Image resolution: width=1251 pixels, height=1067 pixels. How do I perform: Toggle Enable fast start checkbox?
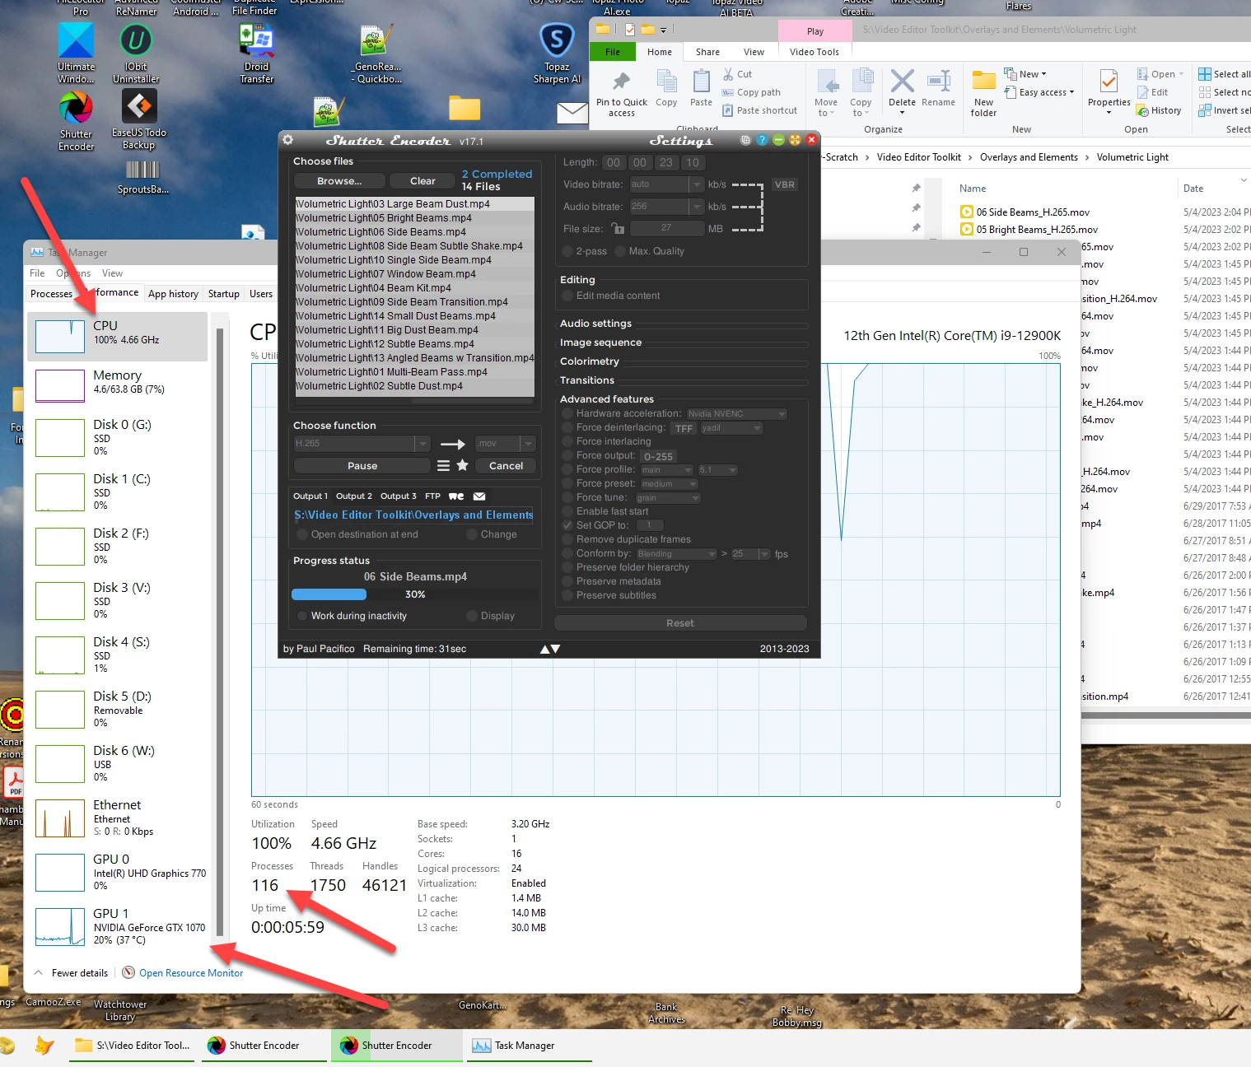coord(567,511)
